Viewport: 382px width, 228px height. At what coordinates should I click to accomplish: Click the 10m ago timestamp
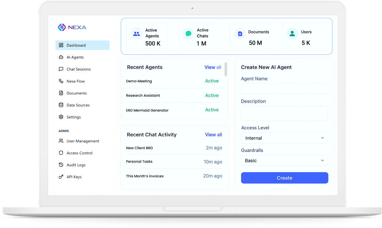tap(213, 161)
